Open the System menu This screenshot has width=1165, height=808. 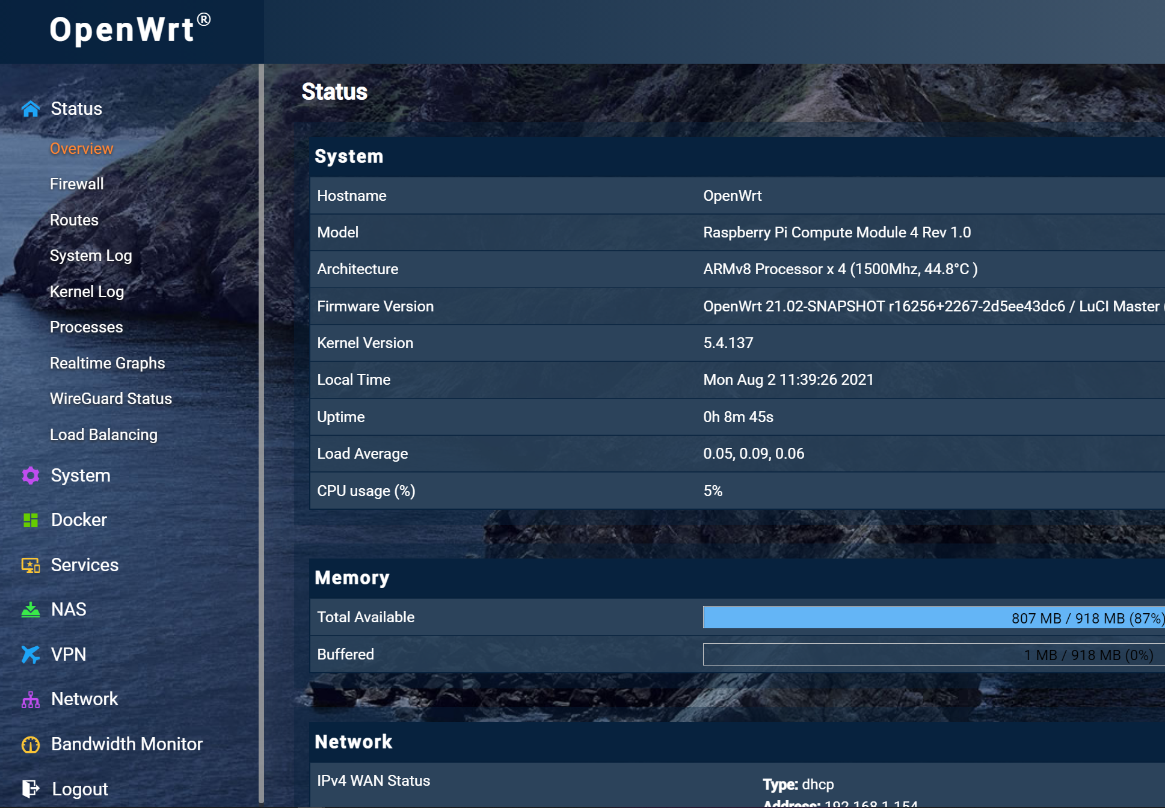click(81, 476)
